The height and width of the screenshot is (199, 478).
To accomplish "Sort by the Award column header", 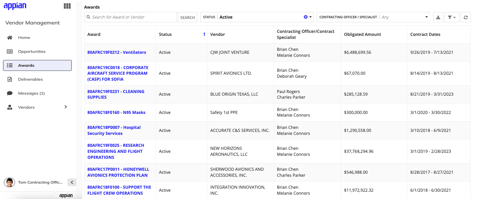I will coord(94,35).
